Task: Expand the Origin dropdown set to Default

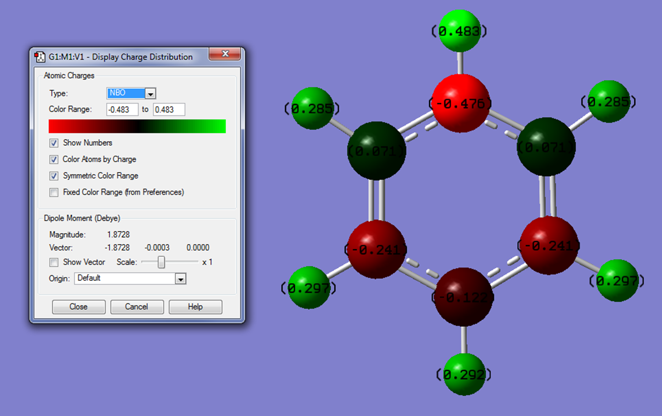Action: [180, 279]
